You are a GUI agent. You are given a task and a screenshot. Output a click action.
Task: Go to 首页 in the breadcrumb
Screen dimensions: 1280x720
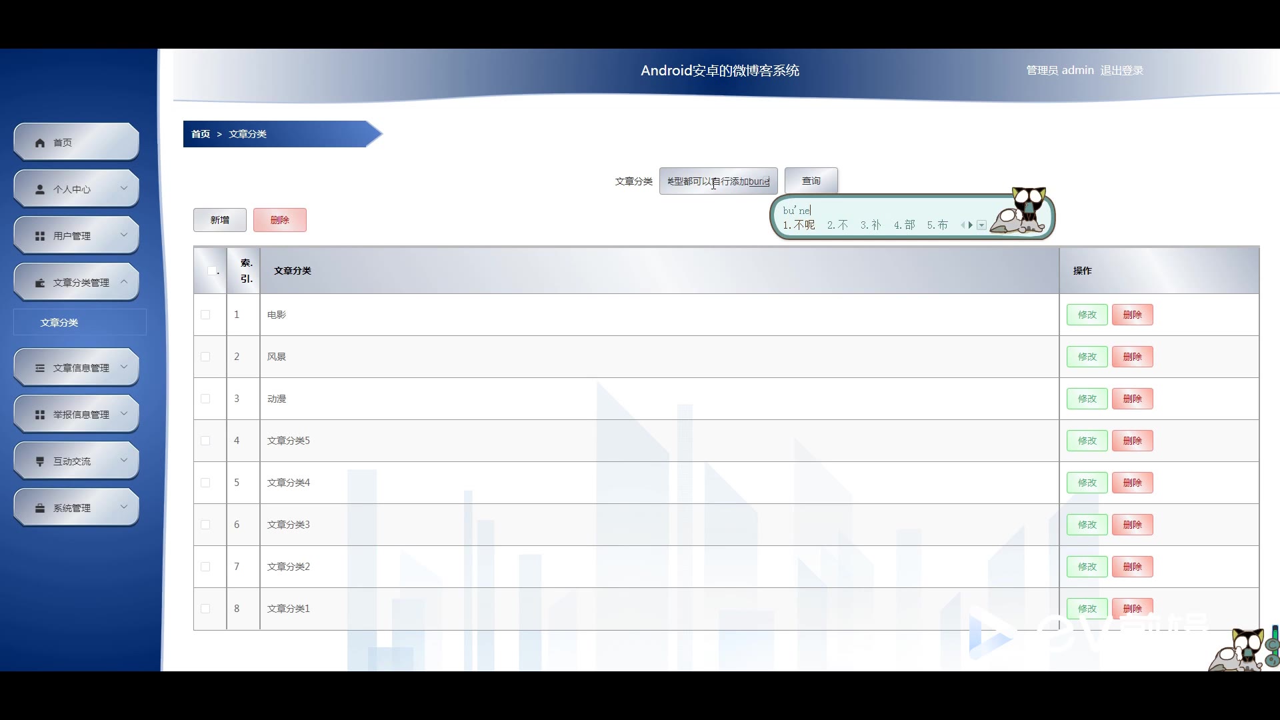tap(200, 134)
